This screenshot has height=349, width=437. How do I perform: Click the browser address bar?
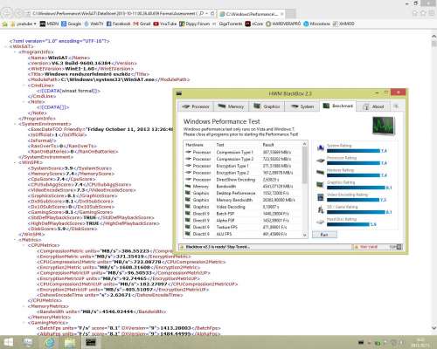pos(114,13)
